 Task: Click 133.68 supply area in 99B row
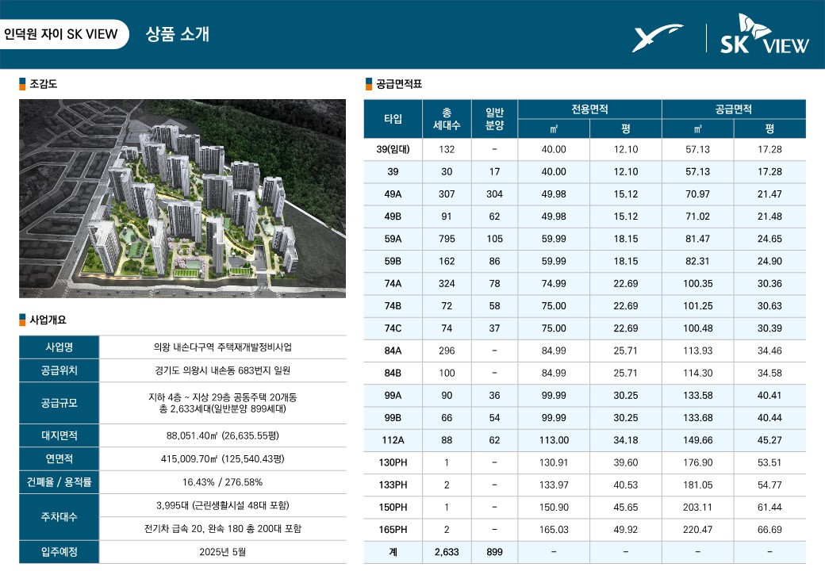[697, 417]
